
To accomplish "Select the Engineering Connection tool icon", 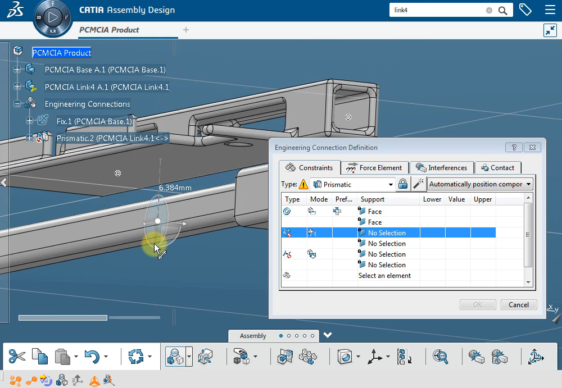I will point(175,357).
